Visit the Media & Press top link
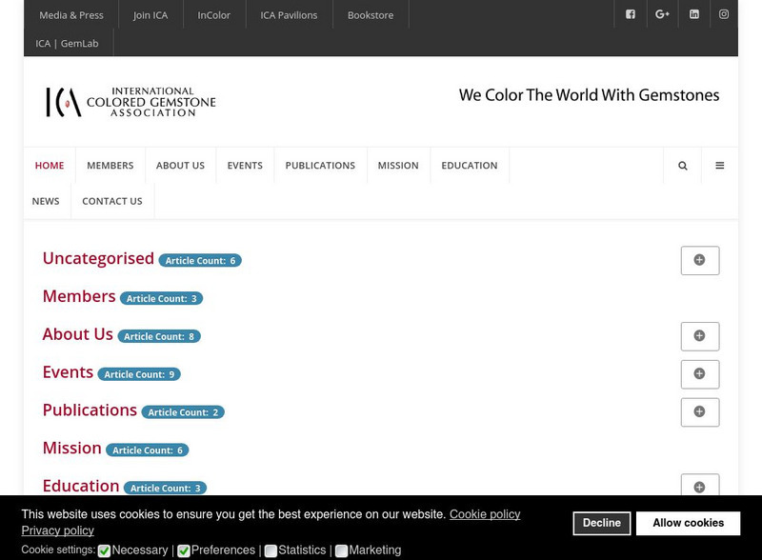This screenshot has width=762, height=560. (71, 15)
